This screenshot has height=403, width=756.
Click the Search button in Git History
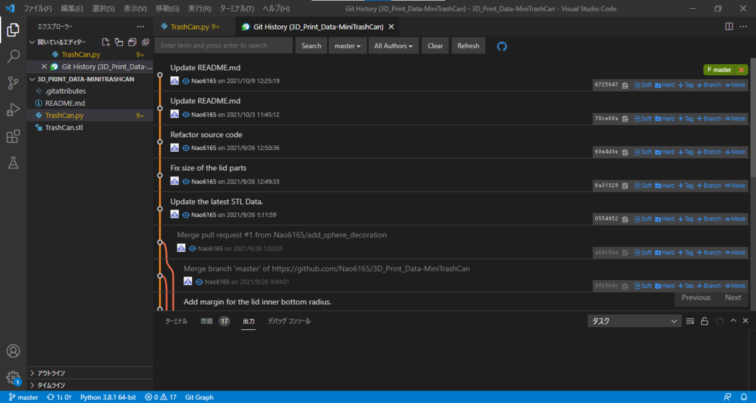(311, 46)
